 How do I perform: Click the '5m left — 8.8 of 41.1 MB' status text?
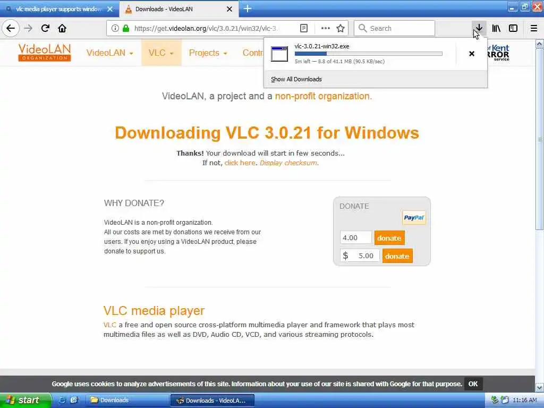click(339, 62)
